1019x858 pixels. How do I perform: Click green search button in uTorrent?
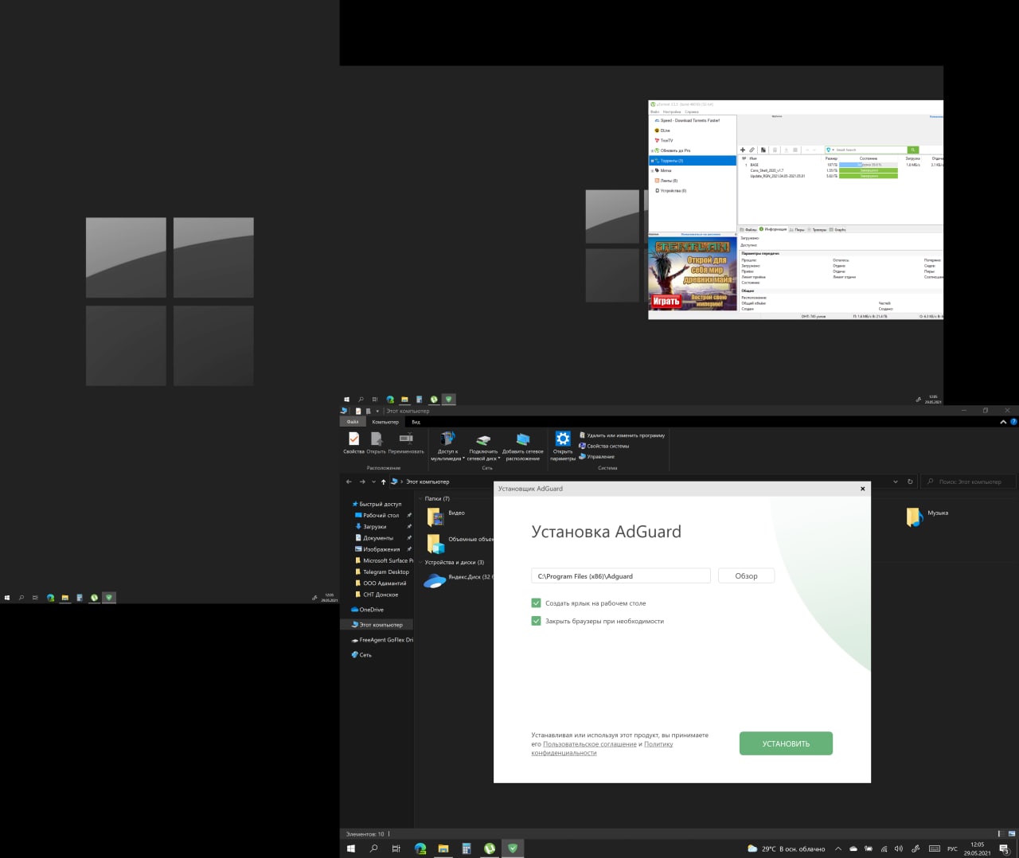point(913,150)
